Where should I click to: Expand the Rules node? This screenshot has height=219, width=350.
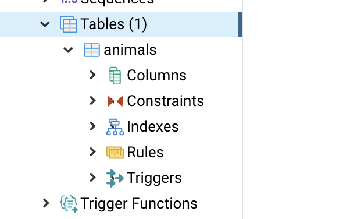[x=92, y=152]
